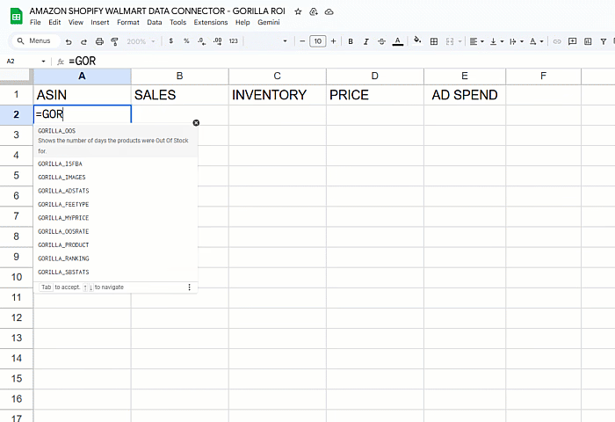
Task: Open the Extensions menu
Action: pyautogui.click(x=211, y=22)
